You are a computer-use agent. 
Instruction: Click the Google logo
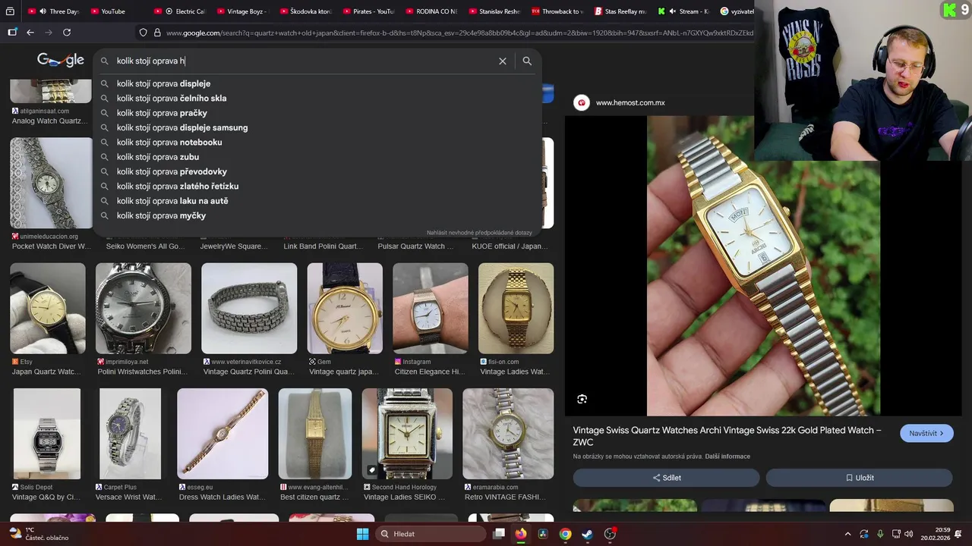pos(61,61)
